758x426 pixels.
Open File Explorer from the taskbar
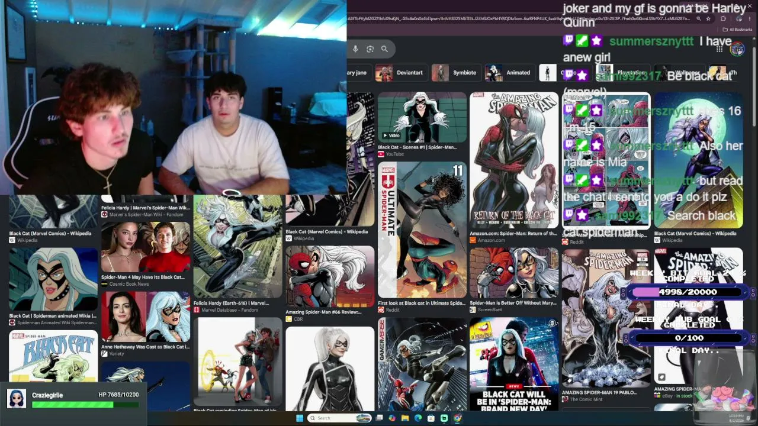pos(405,418)
